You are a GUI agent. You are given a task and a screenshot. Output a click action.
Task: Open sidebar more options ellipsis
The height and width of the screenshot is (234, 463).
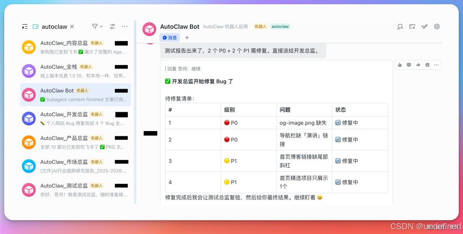[125, 27]
